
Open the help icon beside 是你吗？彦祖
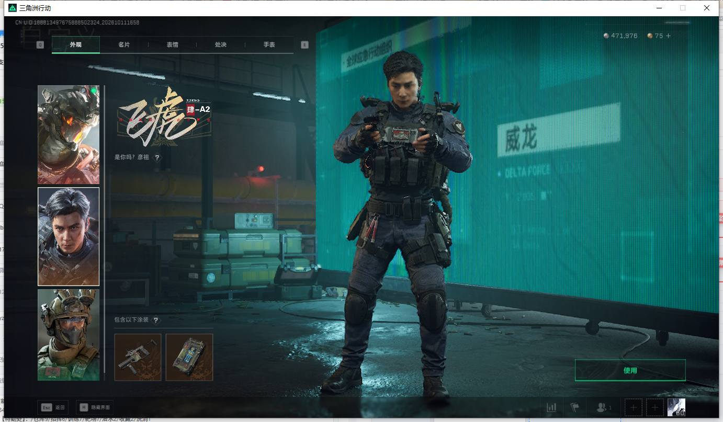click(x=157, y=157)
